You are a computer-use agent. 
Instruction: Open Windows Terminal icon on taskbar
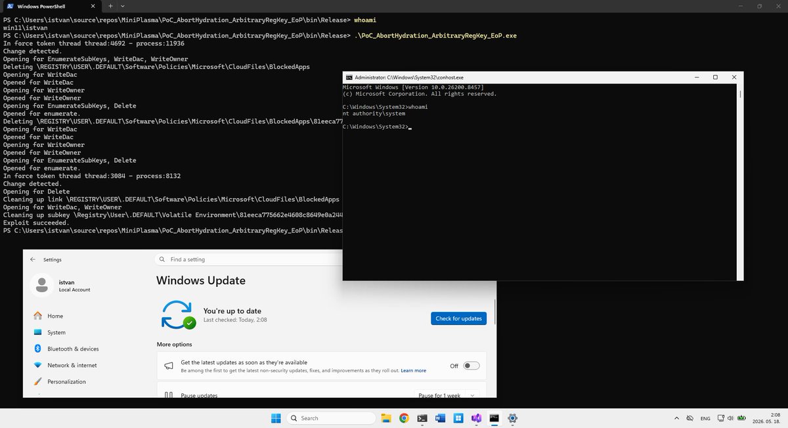pos(422,418)
